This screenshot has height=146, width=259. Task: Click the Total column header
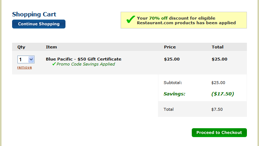pos(217,47)
